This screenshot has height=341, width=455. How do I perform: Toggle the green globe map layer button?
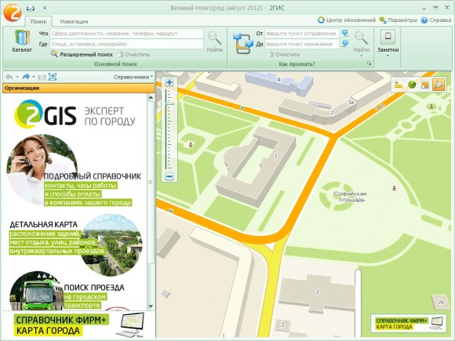412,85
